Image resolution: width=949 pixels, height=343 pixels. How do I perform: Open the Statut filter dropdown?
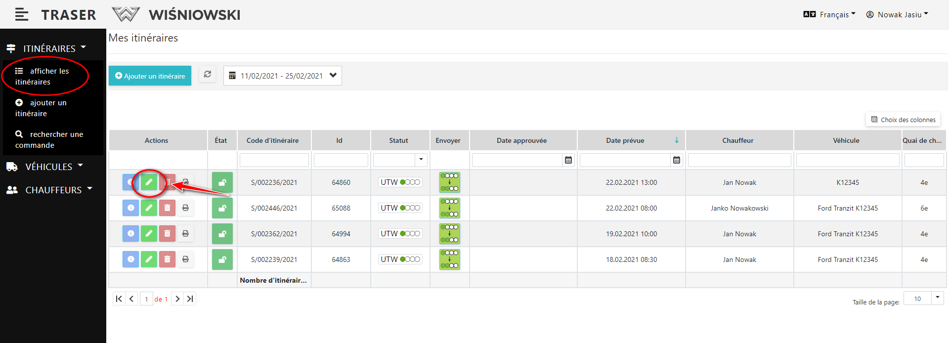(421, 160)
